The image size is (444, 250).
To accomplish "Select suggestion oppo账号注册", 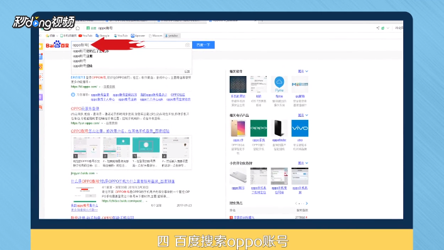I will click(83, 56).
